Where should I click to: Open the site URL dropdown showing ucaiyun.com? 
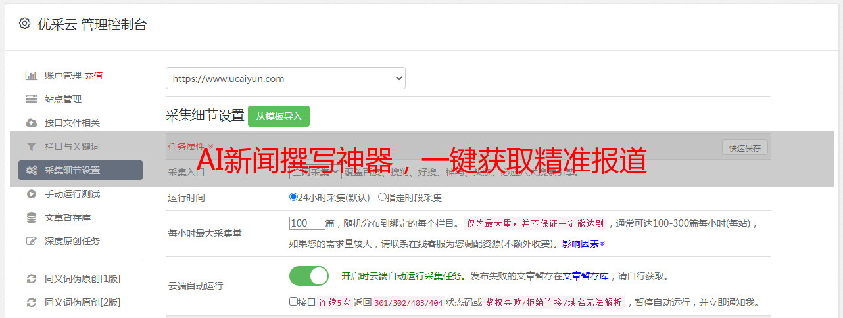click(285, 78)
